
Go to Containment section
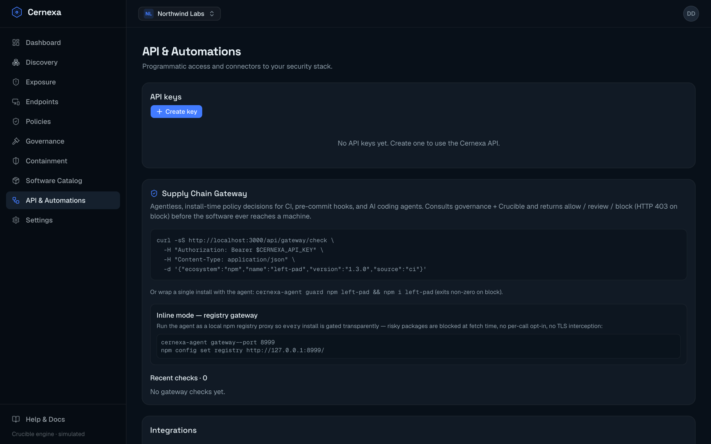(63, 161)
